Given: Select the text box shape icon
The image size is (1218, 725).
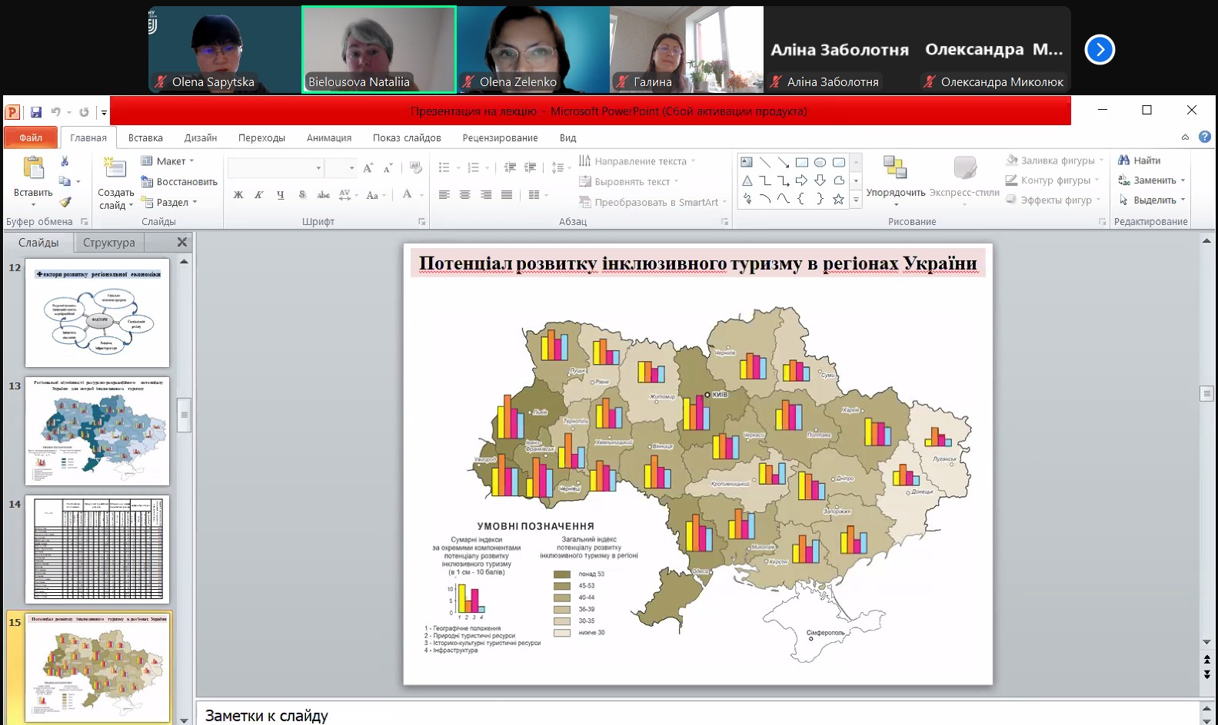Looking at the screenshot, I should point(747,162).
